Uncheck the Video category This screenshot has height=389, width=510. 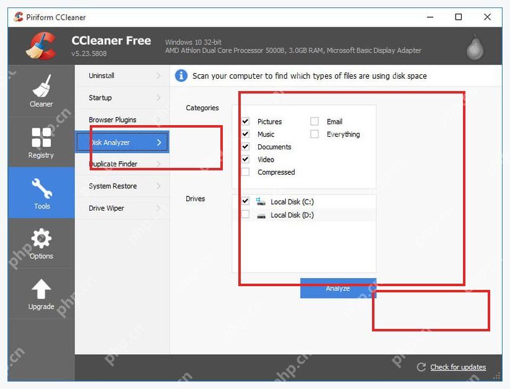point(246,160)
